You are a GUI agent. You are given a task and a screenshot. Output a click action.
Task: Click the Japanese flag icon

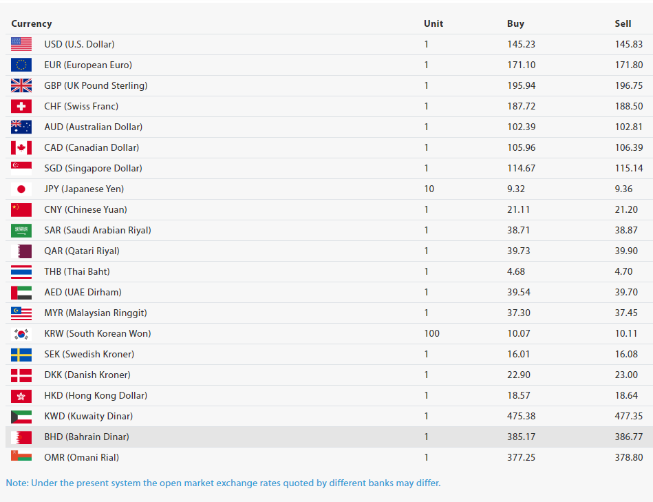21,189
